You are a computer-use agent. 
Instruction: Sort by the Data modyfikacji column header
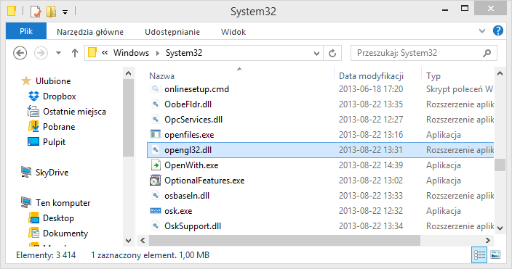(x=371, y=76)
